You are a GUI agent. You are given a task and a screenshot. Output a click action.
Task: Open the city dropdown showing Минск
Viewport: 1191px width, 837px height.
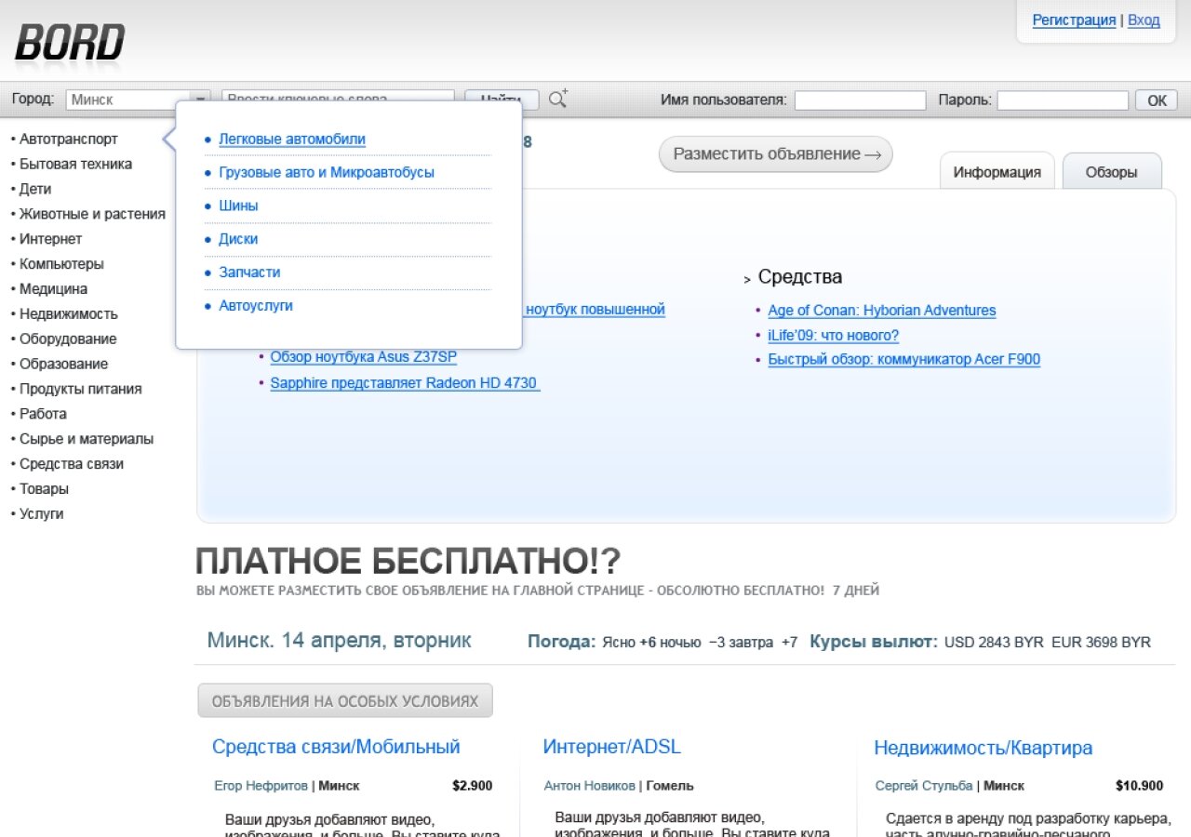[139, 100]
